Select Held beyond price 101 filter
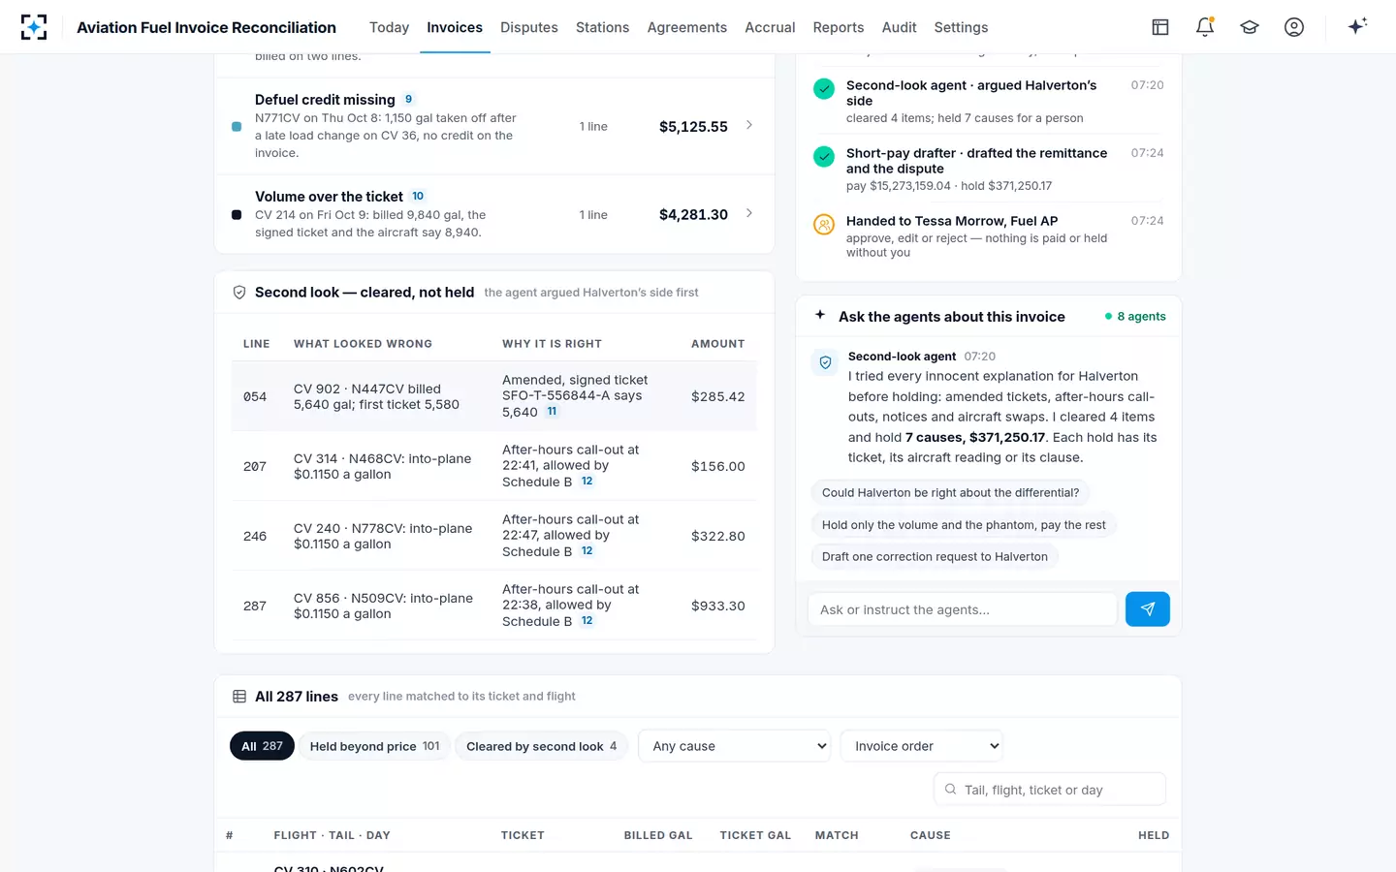Image resolution: width=1396 pixels, height=872 pixels. 374,746
